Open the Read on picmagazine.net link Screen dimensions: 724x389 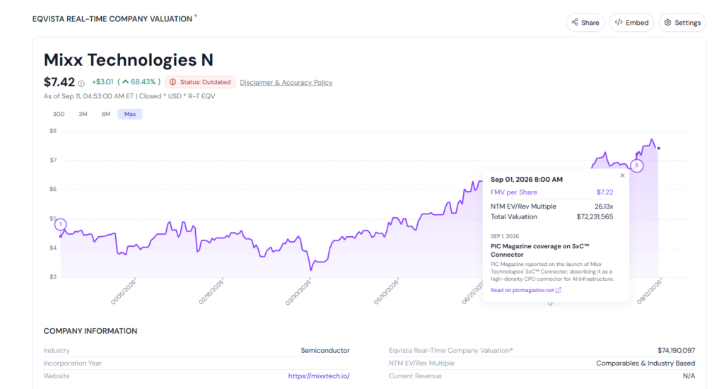525,290
